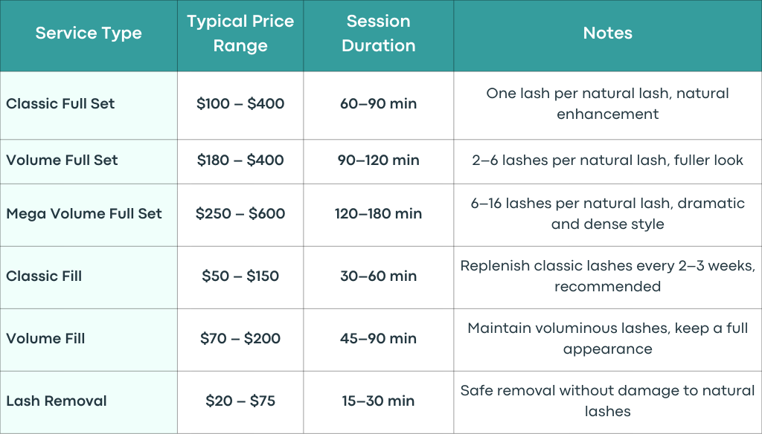This screenshot has width=762, height=434.
Task: Click the Volume Fill row label
Action: [x=45, y=338]
